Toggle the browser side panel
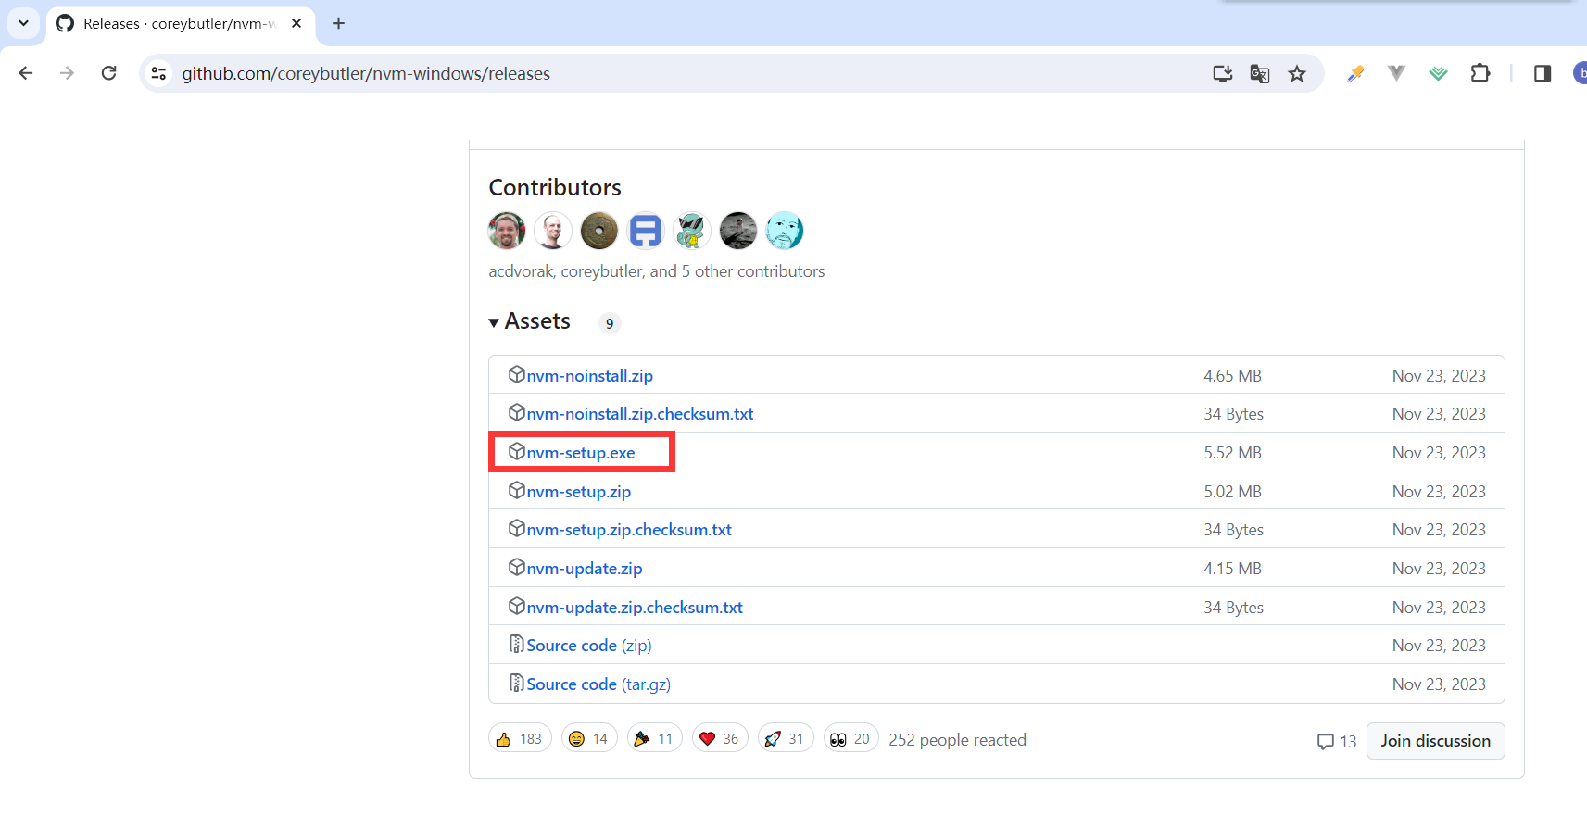The image size is (1587, 816). pyautogui.click(x=1543, y=73)
